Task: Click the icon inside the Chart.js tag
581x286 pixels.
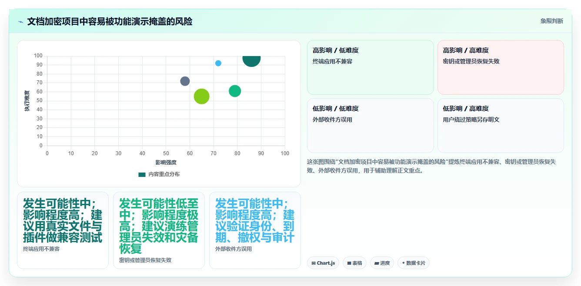Action: 314,263
